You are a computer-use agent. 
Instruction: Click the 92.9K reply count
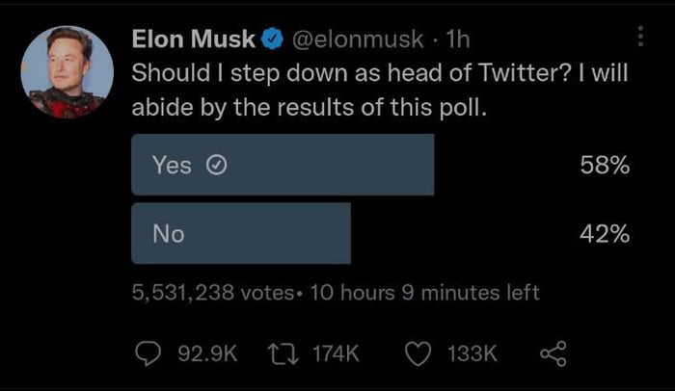(x=207, y=354)
